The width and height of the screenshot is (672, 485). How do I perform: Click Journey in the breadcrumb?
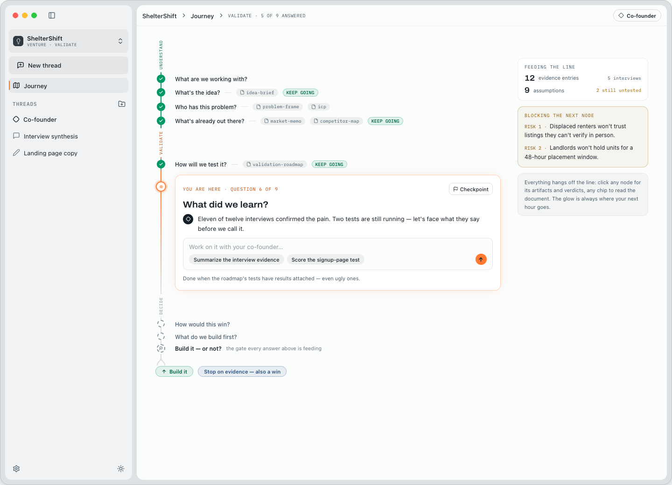pyautogui.click(x=202, y=16)
